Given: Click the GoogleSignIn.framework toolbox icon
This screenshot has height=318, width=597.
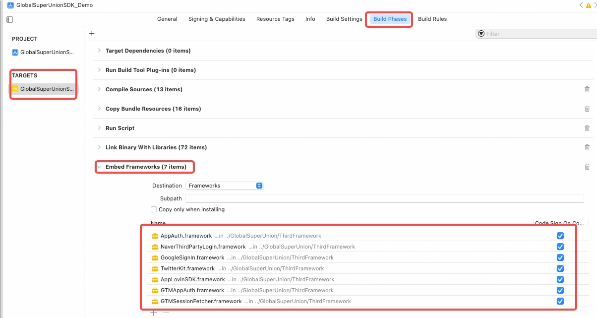Looking at the screenshot, I should 155,257.
